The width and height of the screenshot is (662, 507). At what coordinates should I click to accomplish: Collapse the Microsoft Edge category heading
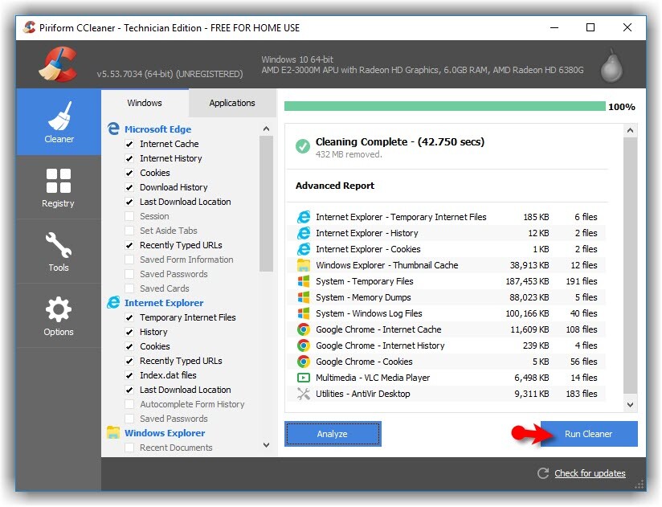coord(157,129)
